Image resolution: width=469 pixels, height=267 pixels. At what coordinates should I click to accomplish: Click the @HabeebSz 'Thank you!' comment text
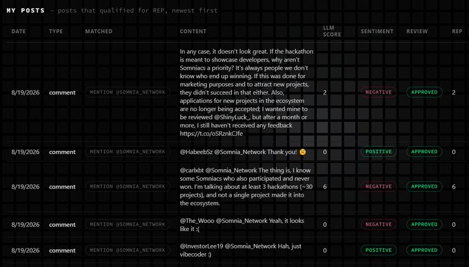tap(243, 152)
